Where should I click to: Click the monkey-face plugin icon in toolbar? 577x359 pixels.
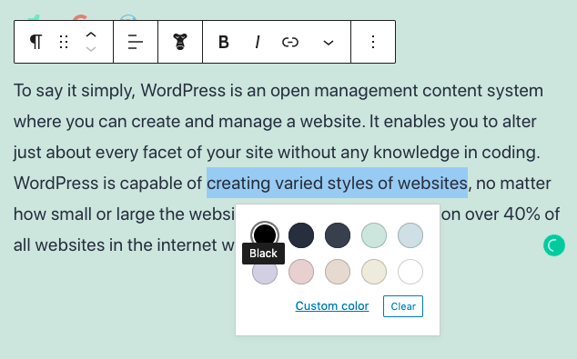pos(180,42)
